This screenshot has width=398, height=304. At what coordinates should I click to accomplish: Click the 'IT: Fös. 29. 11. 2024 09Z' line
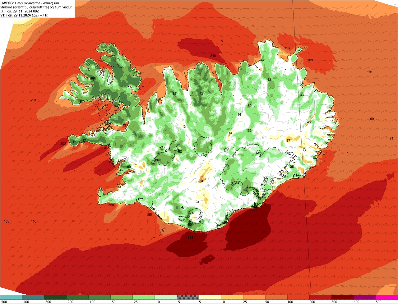tap(20, 11)
